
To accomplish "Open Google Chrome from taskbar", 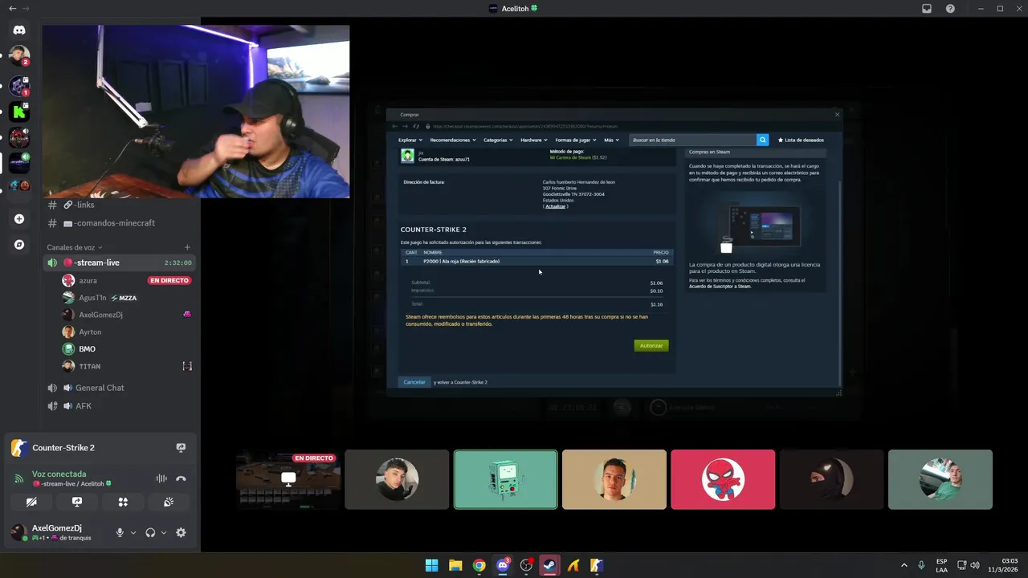I will coord(479,565).
